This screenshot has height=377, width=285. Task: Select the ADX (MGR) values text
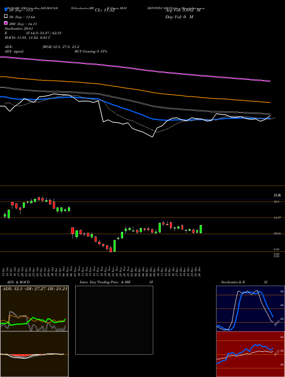tap(60, 47)
